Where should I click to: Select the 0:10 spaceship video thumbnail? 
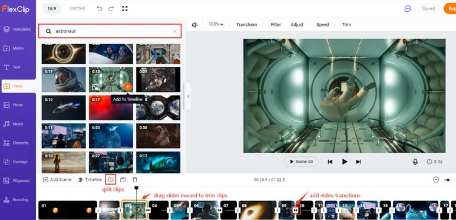64,108
